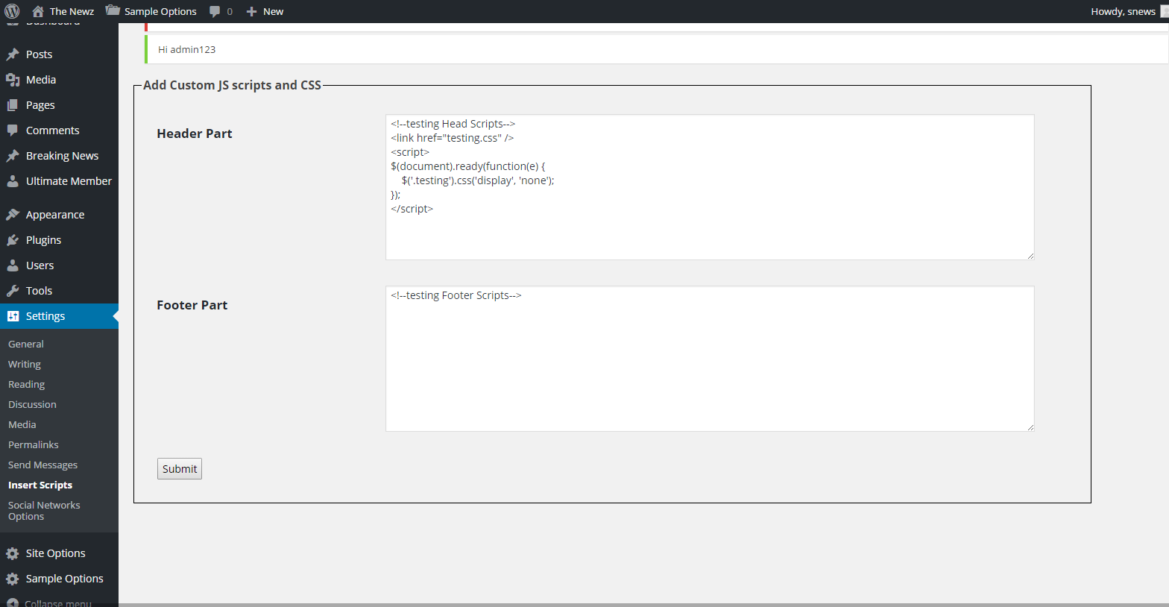
Task: Click the Tools wrench icon
Action: pyautogui.click(x=13, y=291)
